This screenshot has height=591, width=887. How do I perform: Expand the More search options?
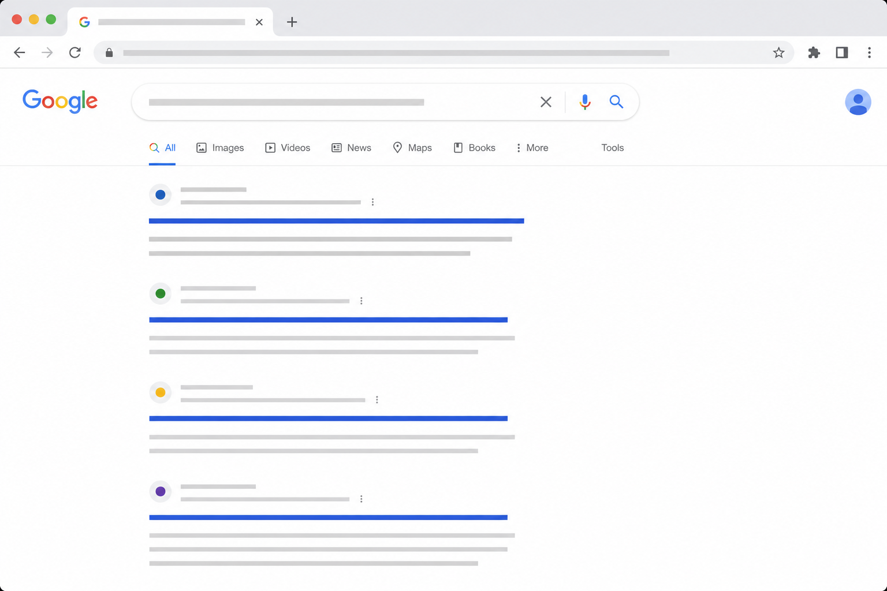coord(532,148)
